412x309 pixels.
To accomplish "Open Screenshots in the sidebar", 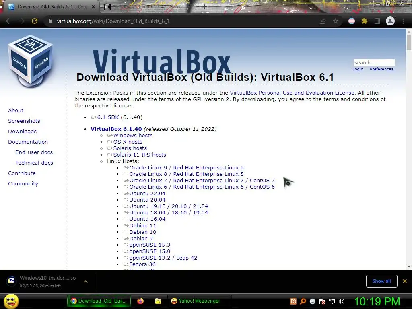I will 24,121.
